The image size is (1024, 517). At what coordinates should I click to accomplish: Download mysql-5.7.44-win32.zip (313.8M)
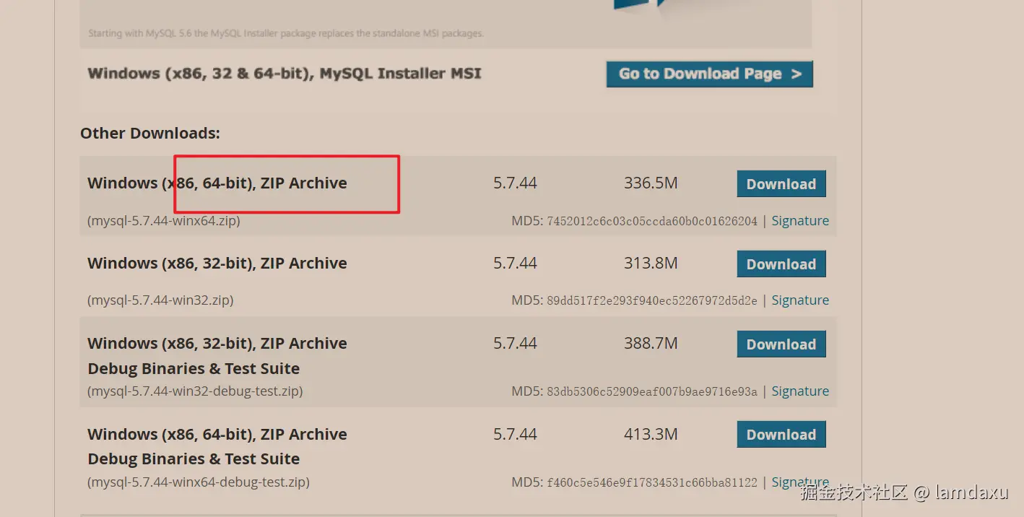[781, 264]
